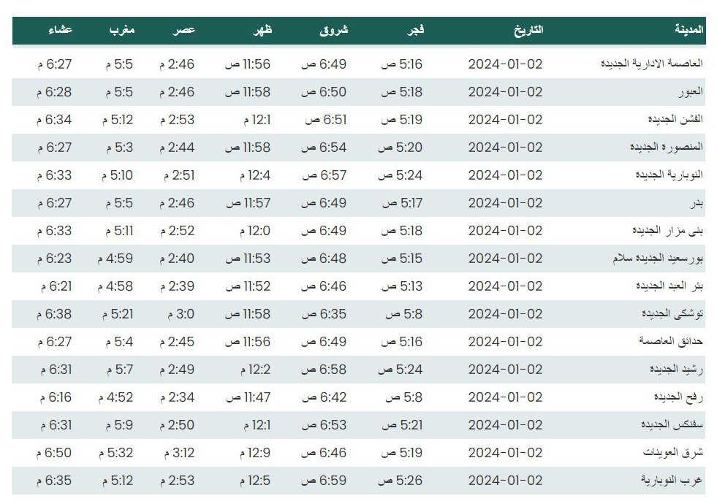Click sunrise time 6:59 for غرب النوبارية
This screenshot has width=717, height=504.
click(324, 481)
